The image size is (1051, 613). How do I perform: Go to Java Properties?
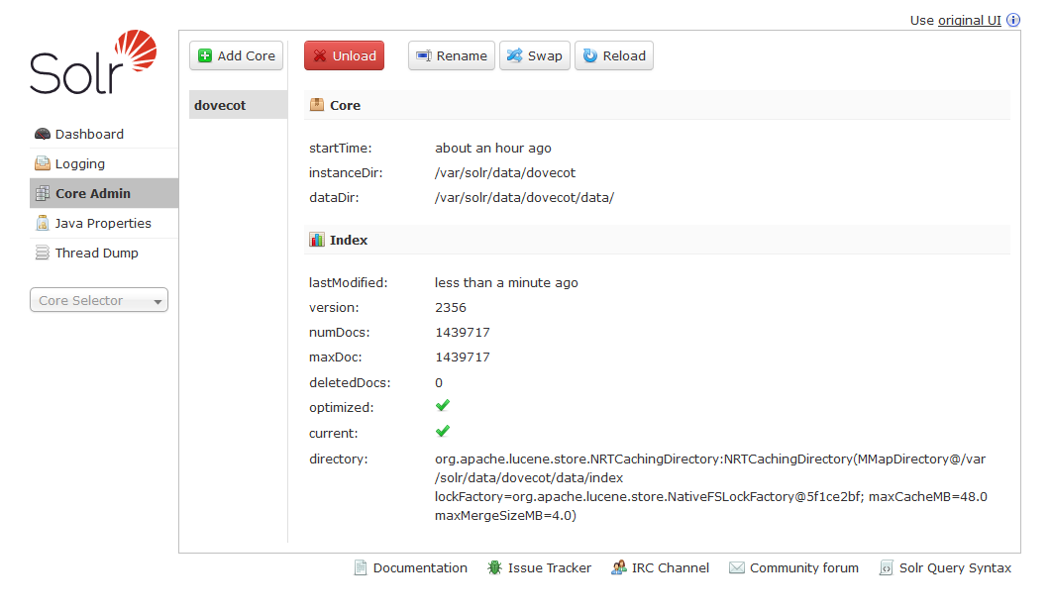pos(103,224)
